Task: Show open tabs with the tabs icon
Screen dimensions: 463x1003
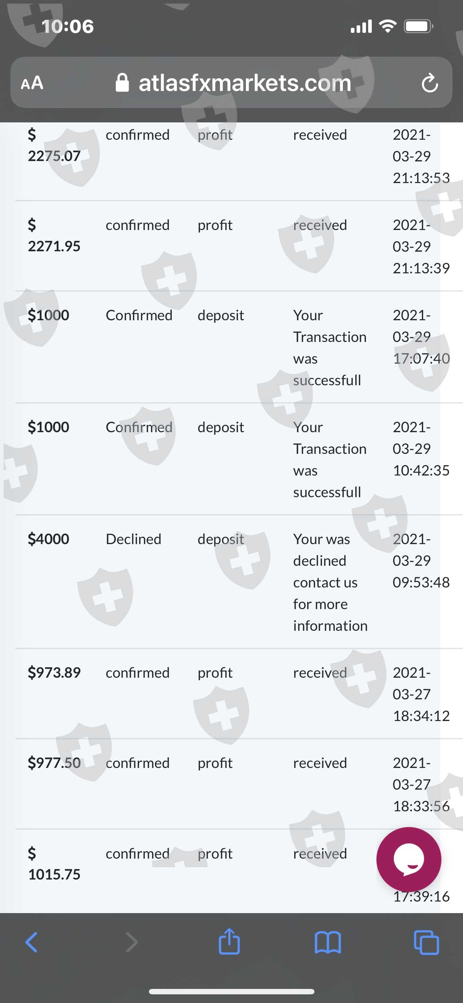Action: pyautogui.click(x=427, y=942)
